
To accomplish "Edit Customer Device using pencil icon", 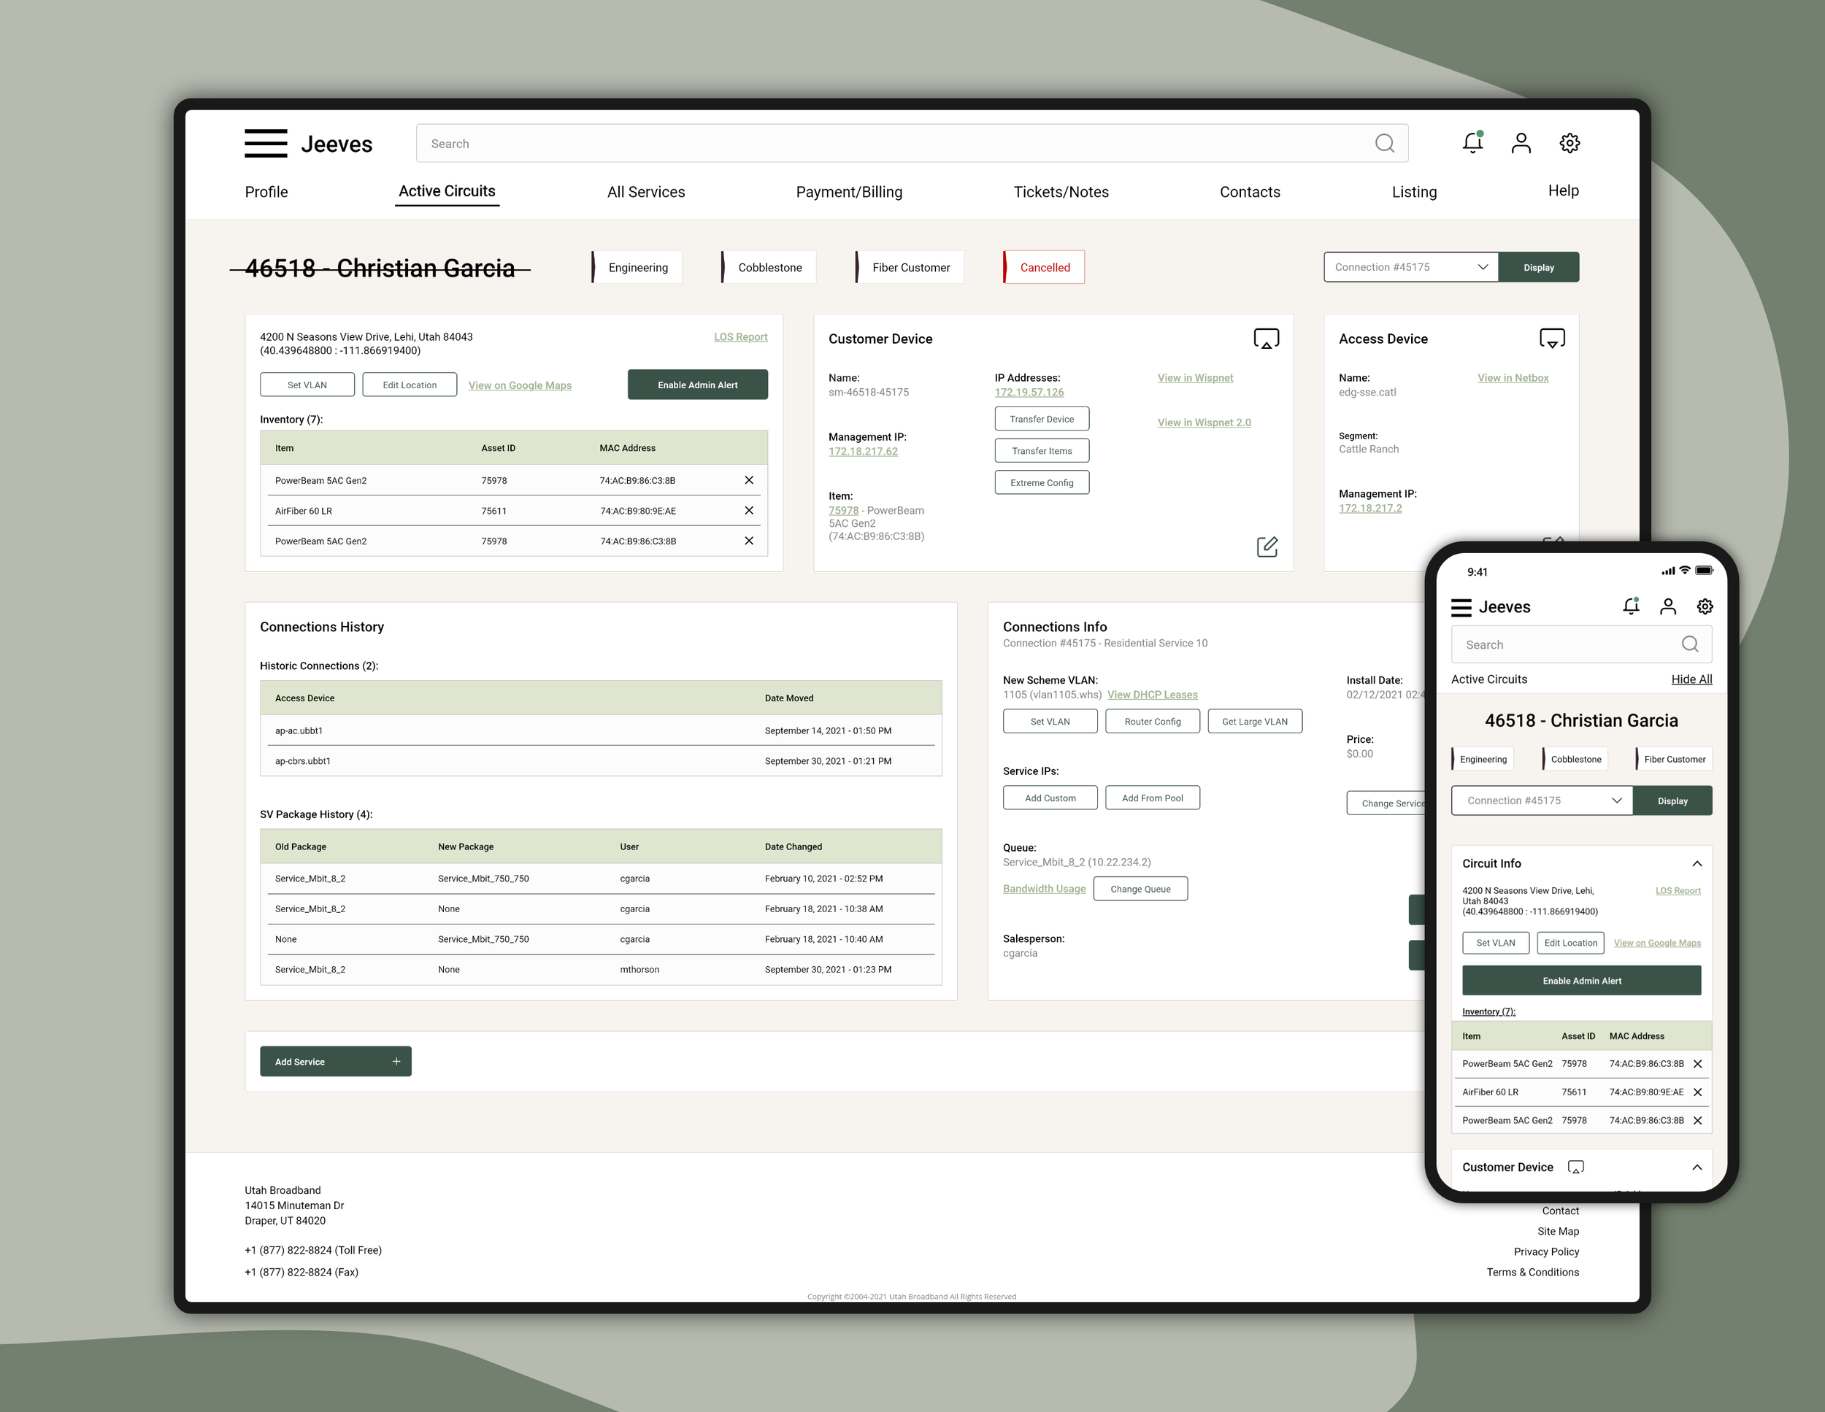I will (x=1267, y=547).
